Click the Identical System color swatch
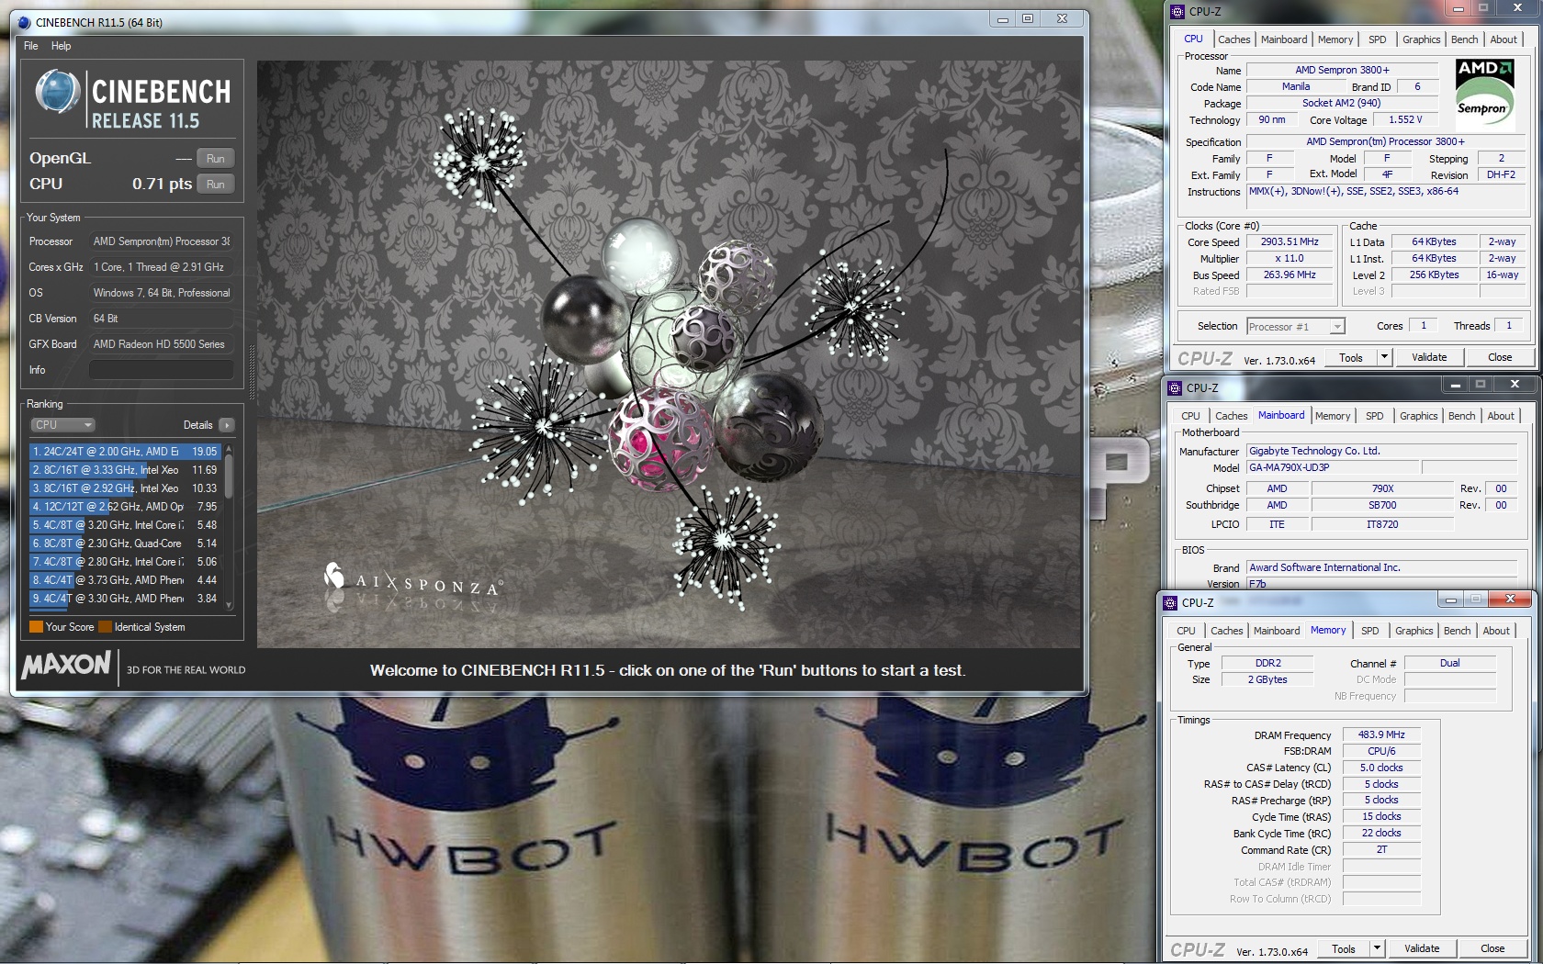Screen dimensions: 1543x964 105,627
